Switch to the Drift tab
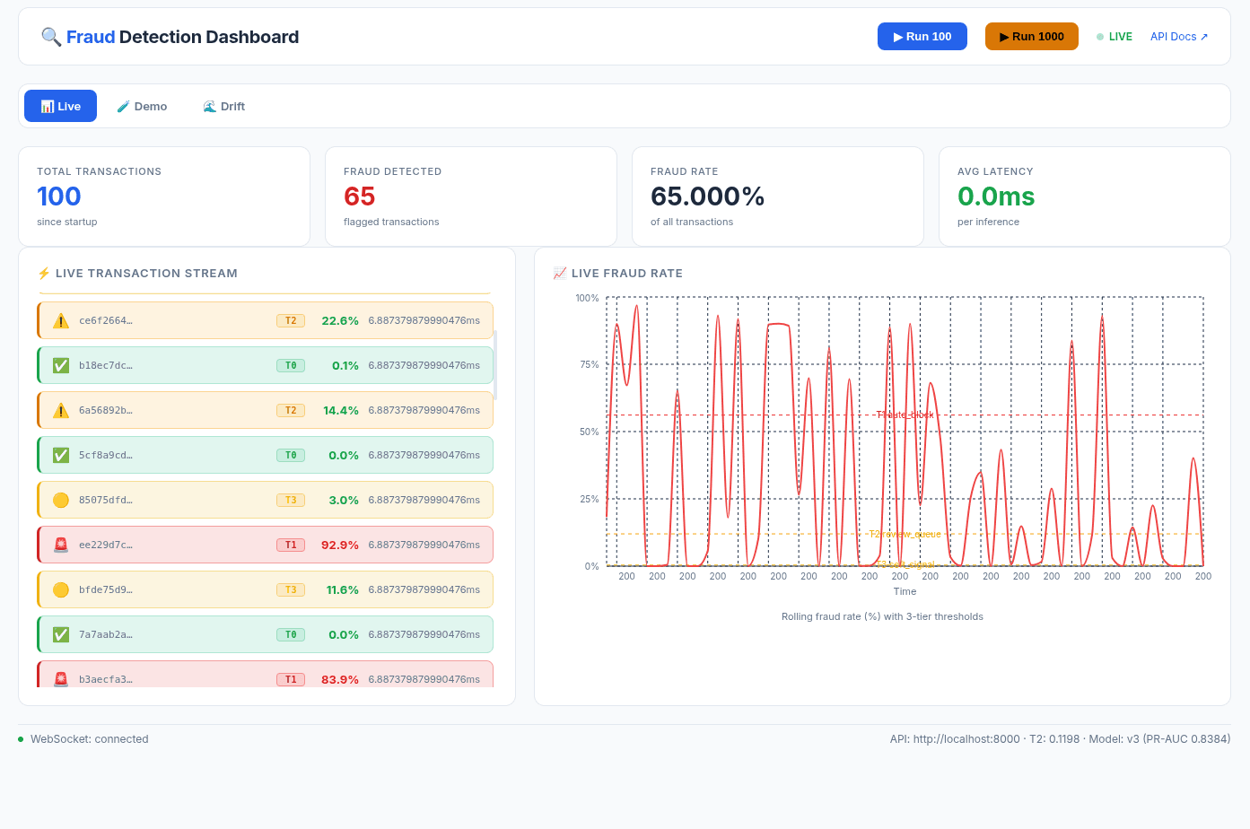 223,106
